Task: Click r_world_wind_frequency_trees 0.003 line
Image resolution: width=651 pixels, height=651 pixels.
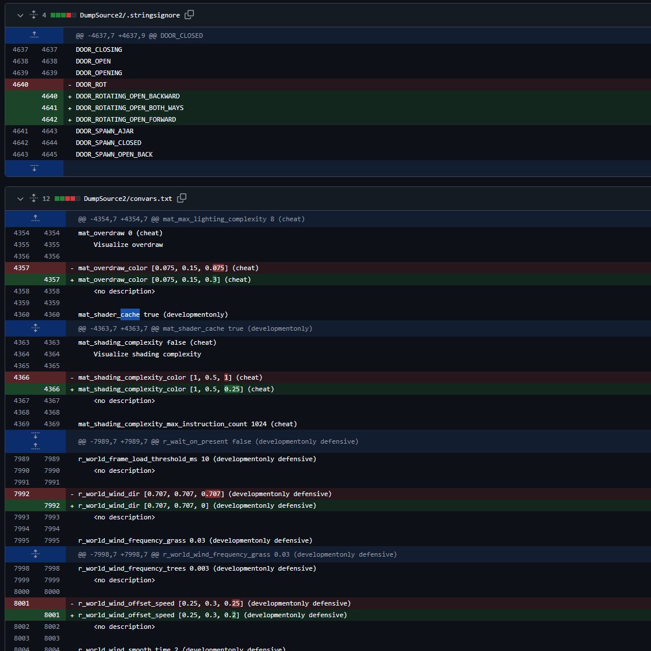Action: [x=197, y=568]
